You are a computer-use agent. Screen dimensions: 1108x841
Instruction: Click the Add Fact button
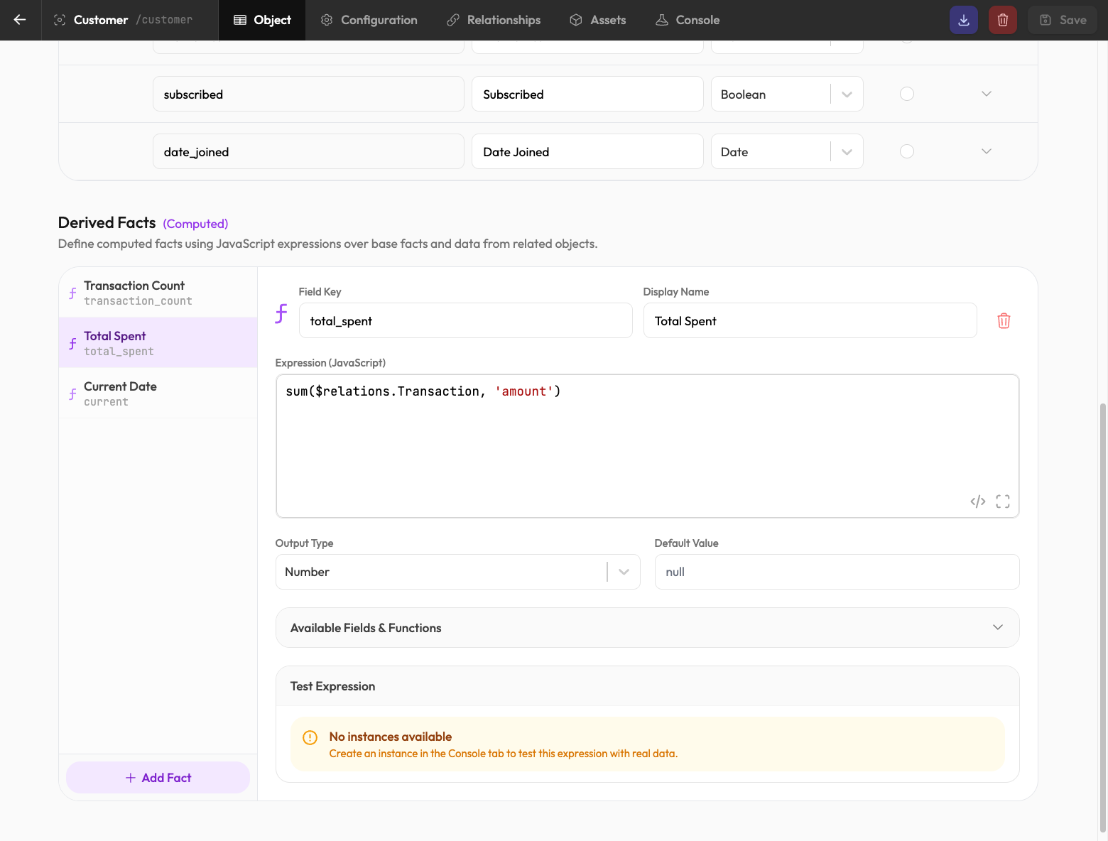[158, 778]
